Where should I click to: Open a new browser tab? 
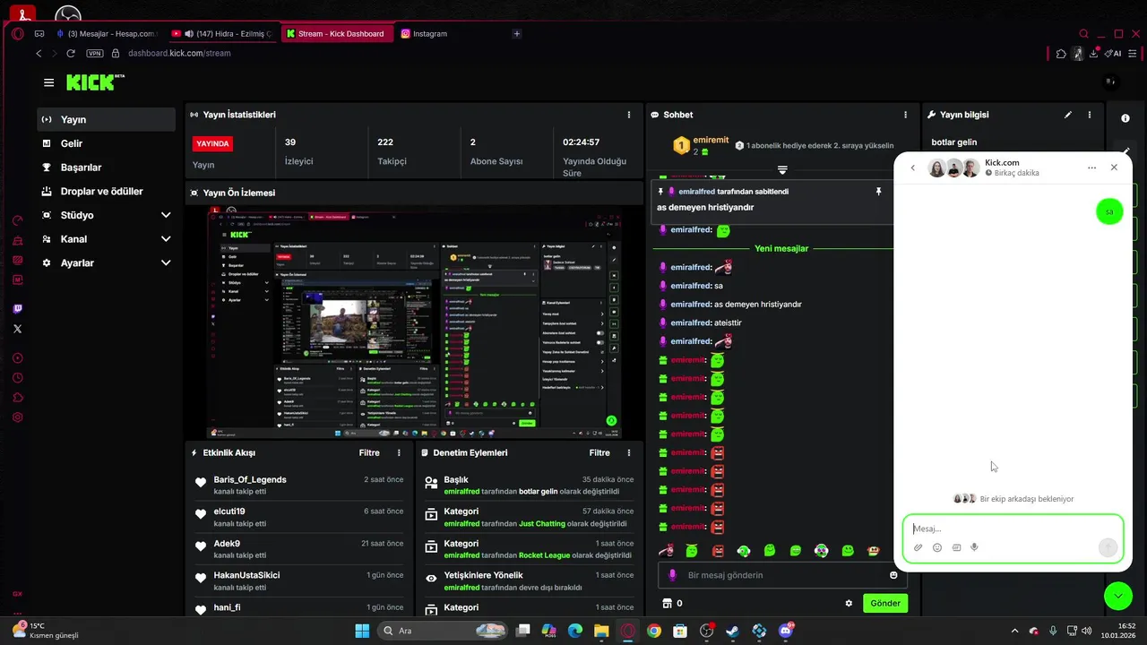pos(516,34)
